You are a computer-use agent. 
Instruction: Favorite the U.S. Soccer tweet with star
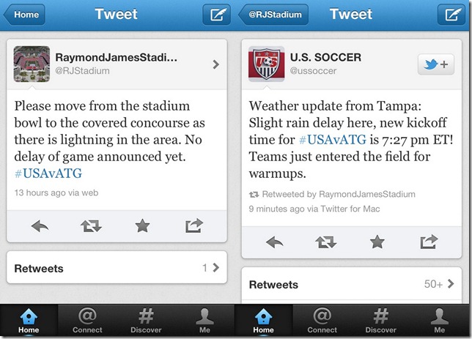click(x=377, y=241)
